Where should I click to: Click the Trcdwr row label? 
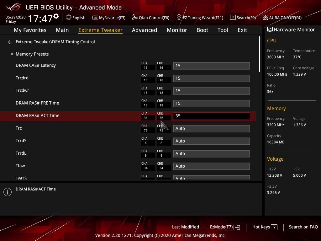22,90
